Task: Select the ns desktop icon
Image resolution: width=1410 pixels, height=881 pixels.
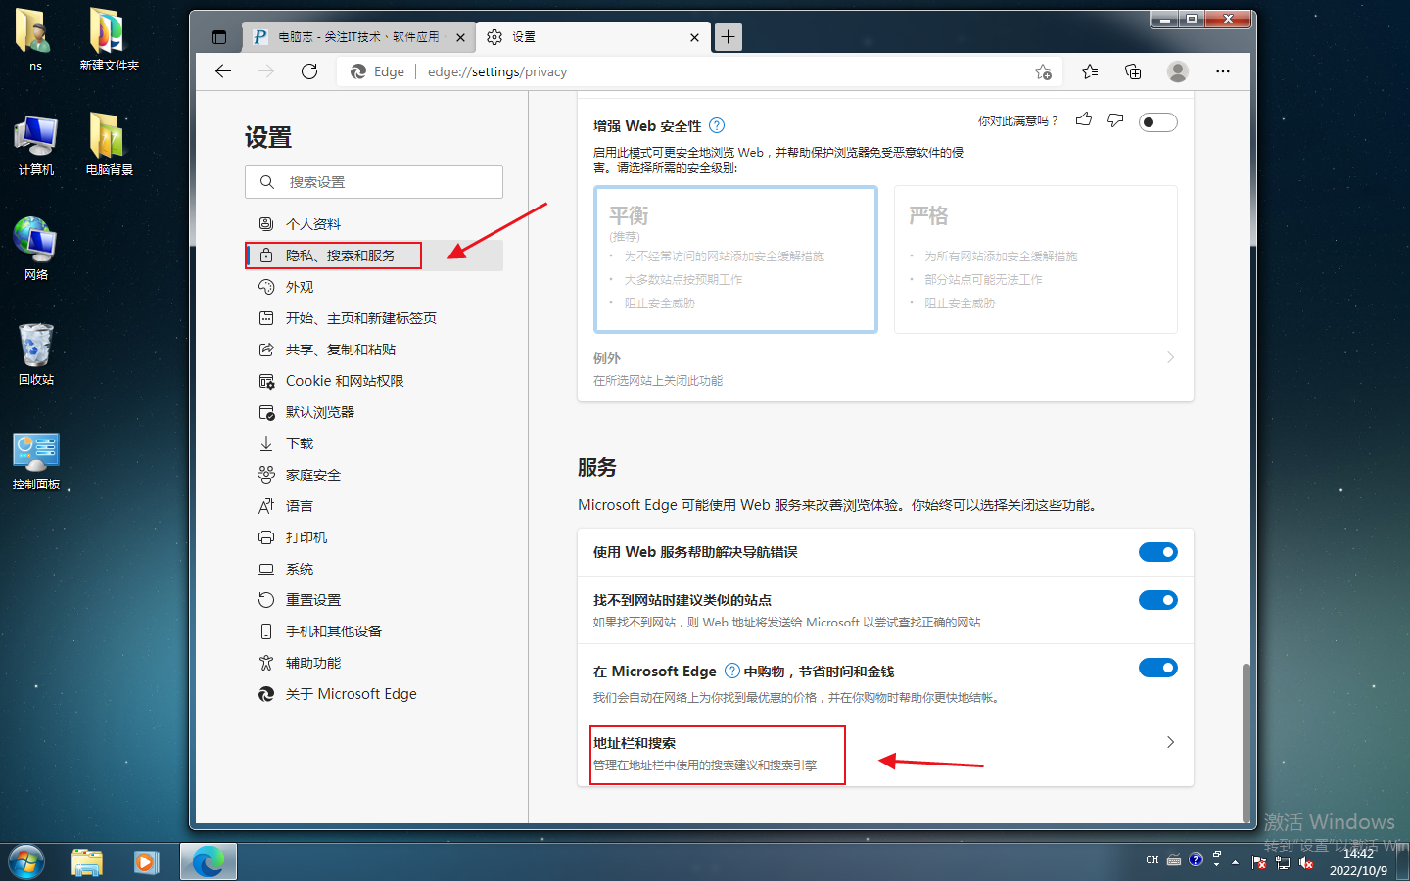Action: (35, 40)
